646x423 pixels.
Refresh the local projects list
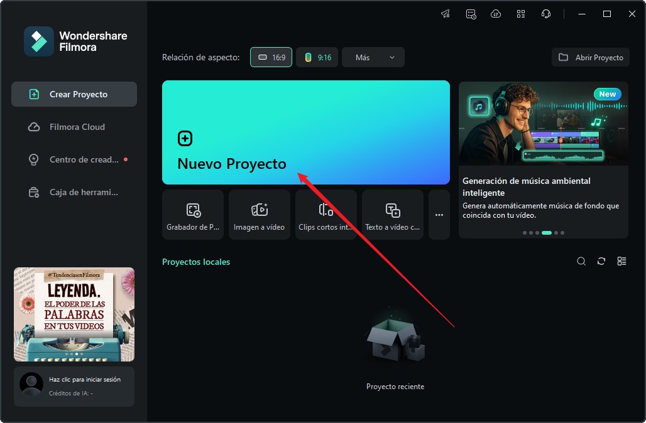pos(601,261)
